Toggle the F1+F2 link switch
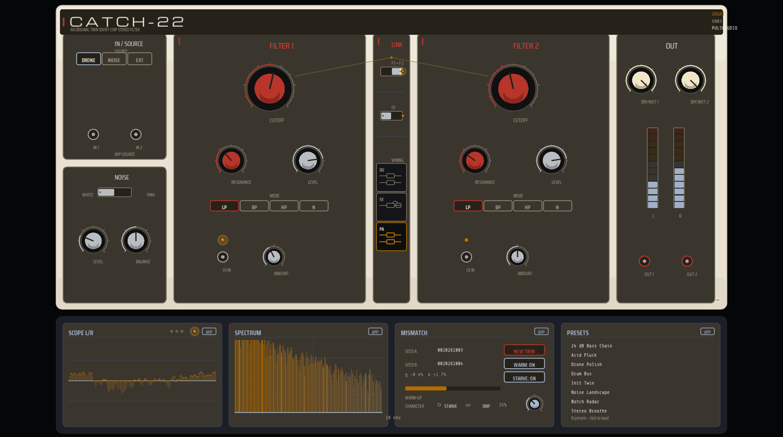This screenshot has height=437, width=783. point(391,71)
